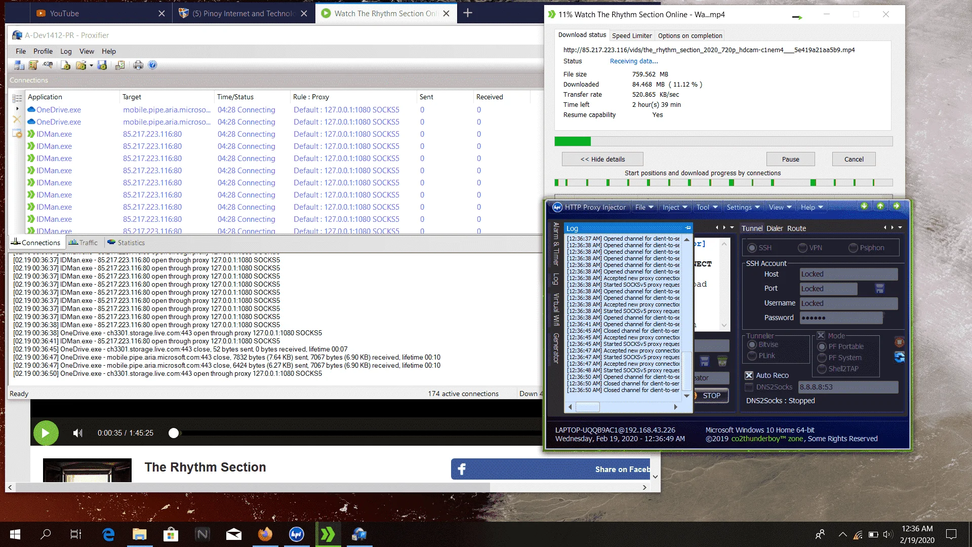Click the blue Help icon in Proxifier

[152, 65]
